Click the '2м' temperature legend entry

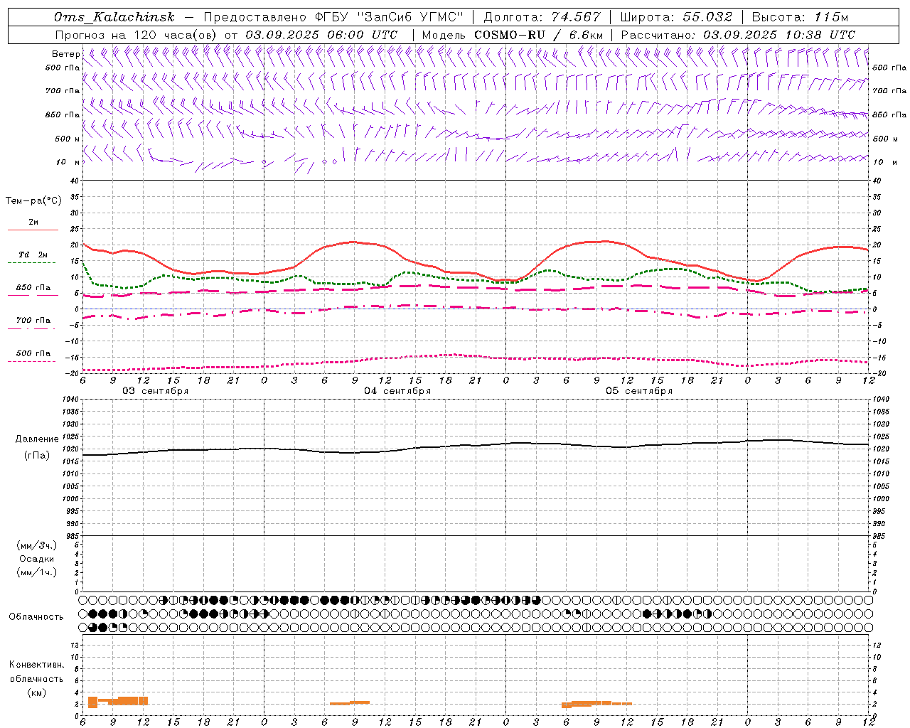[33, 222]
